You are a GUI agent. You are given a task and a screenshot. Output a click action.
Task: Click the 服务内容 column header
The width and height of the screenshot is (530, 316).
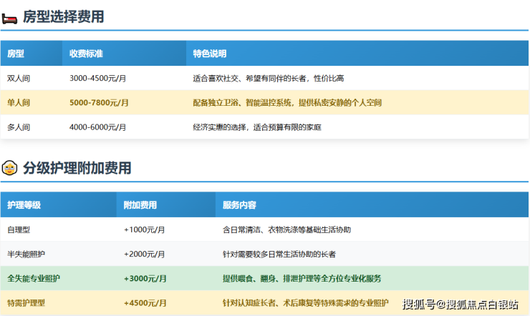(240, 205)
